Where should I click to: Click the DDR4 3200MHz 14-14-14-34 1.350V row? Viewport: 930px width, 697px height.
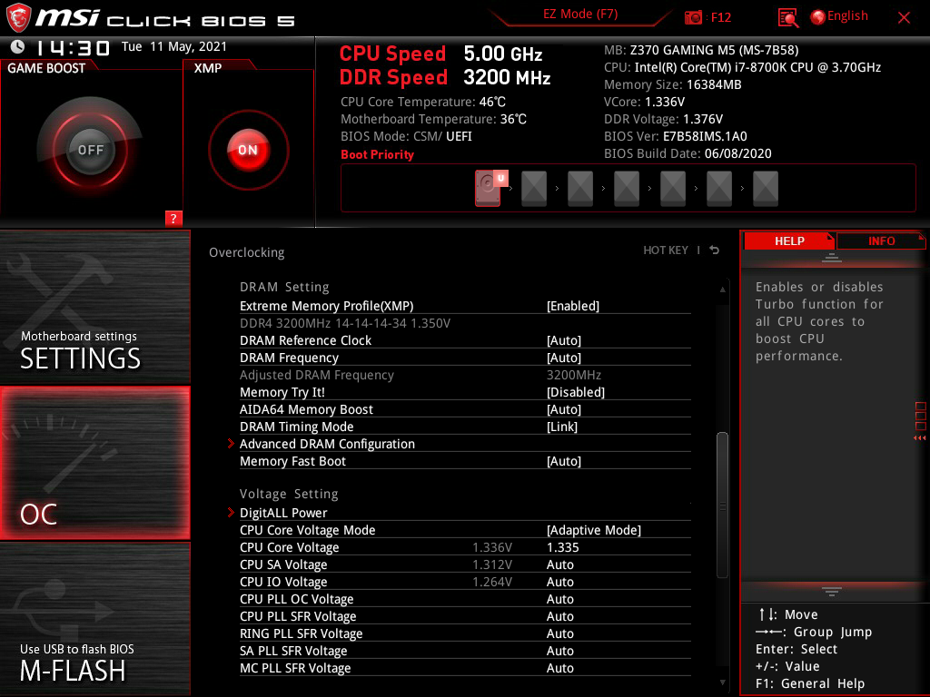(344, 323)
